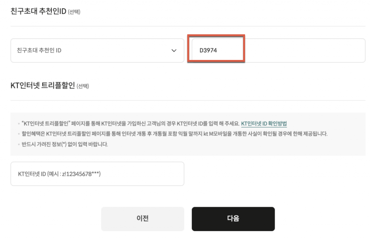Viewport: 370px width, 239px height.
Task: Focus the KT인터넷 ID input field
Action: click(97, 174)
